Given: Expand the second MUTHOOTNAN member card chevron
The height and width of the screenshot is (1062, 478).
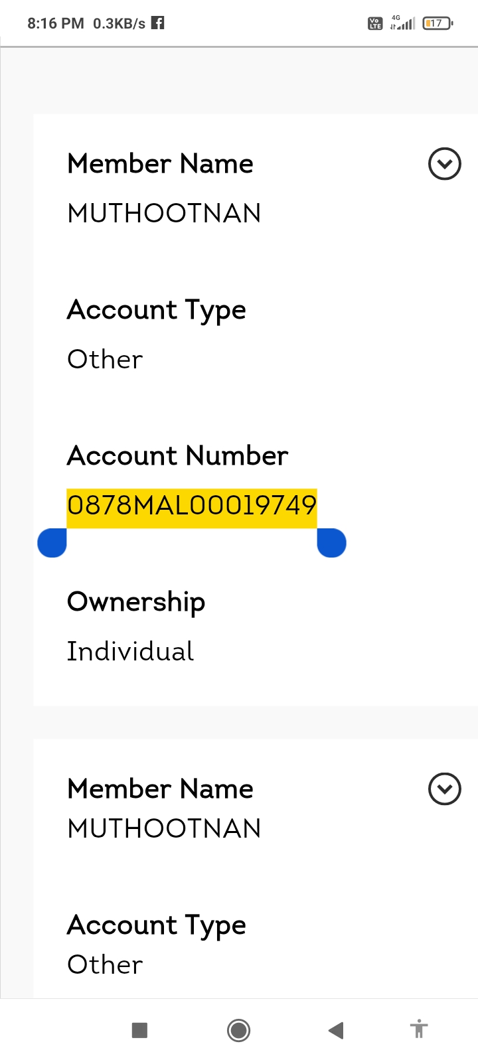Looking at the screenshot, I should [444, 789].
